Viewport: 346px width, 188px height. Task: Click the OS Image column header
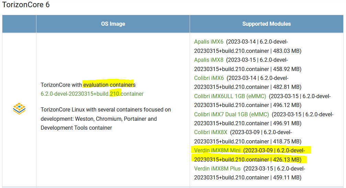[x=113, y=24]
